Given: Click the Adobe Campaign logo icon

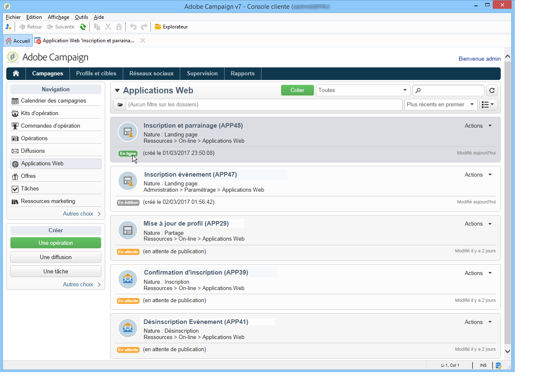Looking at the screenshot, I should pos(13,57).
